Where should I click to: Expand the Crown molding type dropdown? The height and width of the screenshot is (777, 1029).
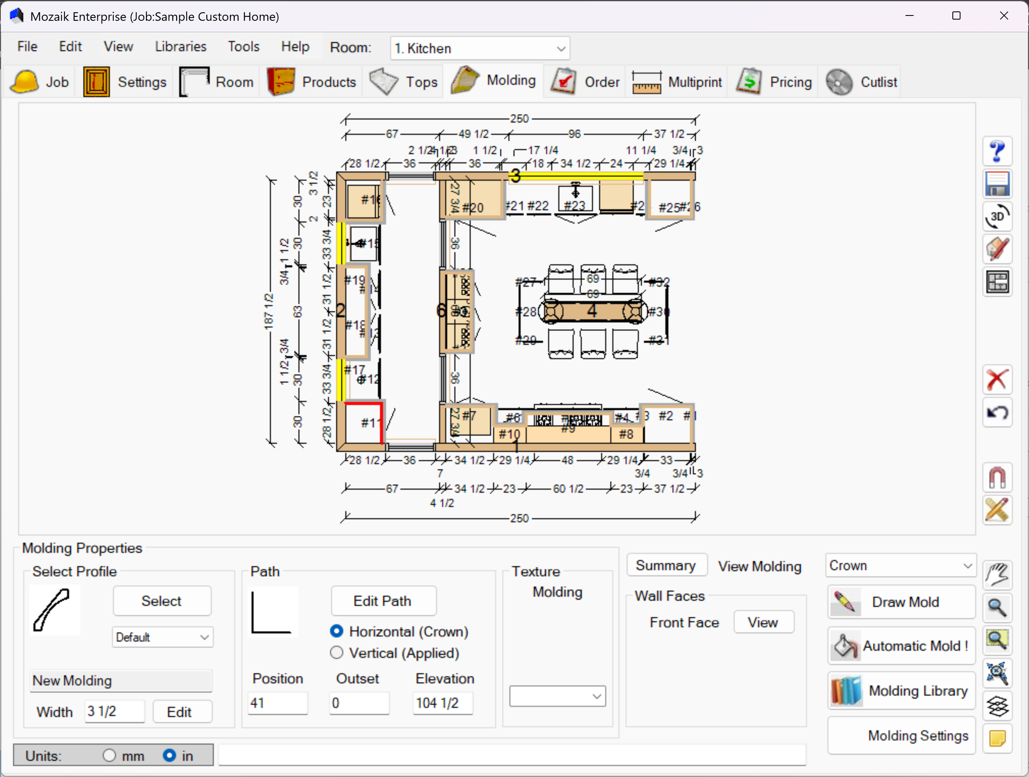[x=900, y=566]
